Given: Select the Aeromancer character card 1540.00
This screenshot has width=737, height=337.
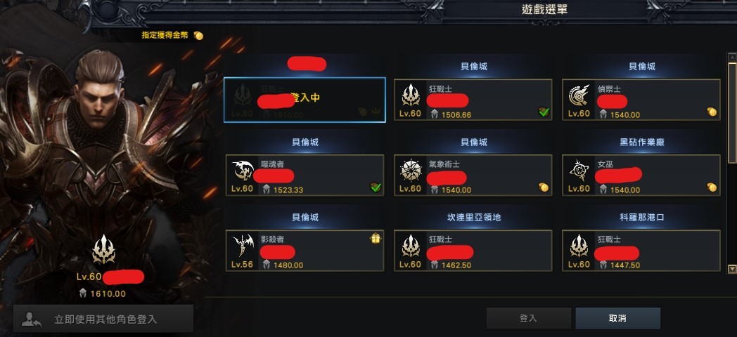Looking at the screenshot, I should point(473,175).
